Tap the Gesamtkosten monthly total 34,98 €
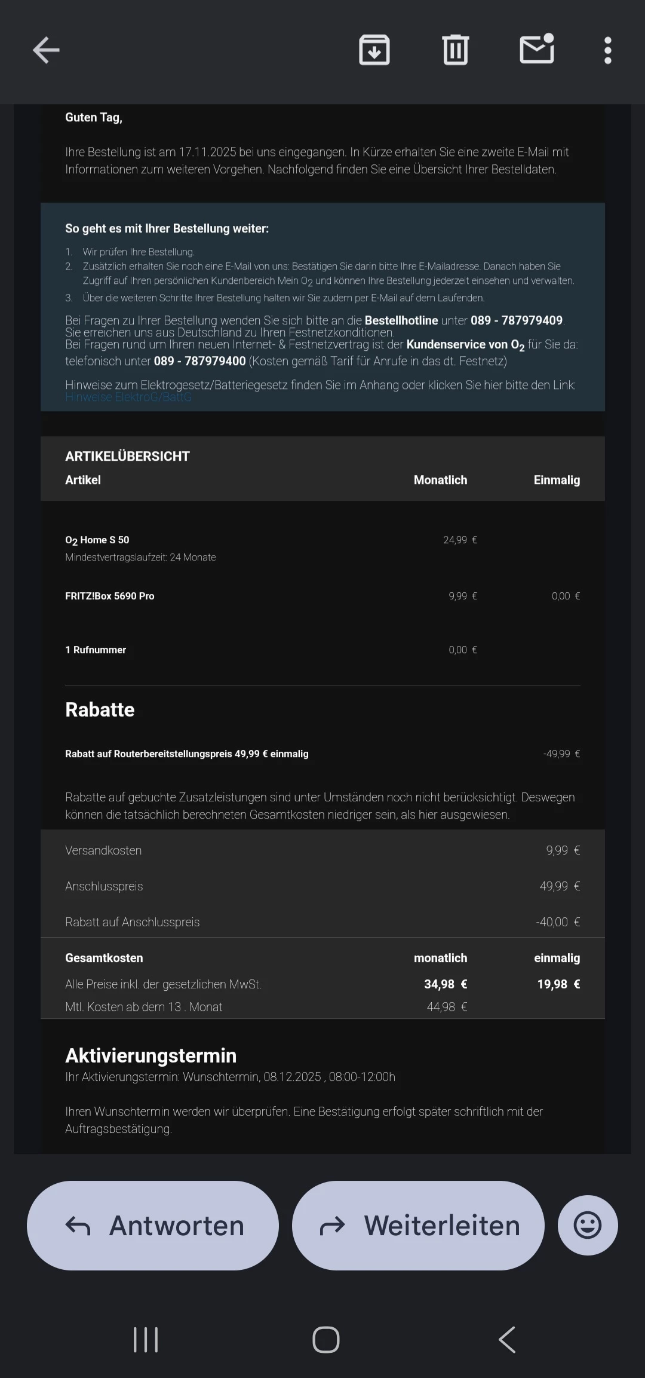Image resolution: width=645 pixels, height=1378 pixels. [x=446, y=984]
